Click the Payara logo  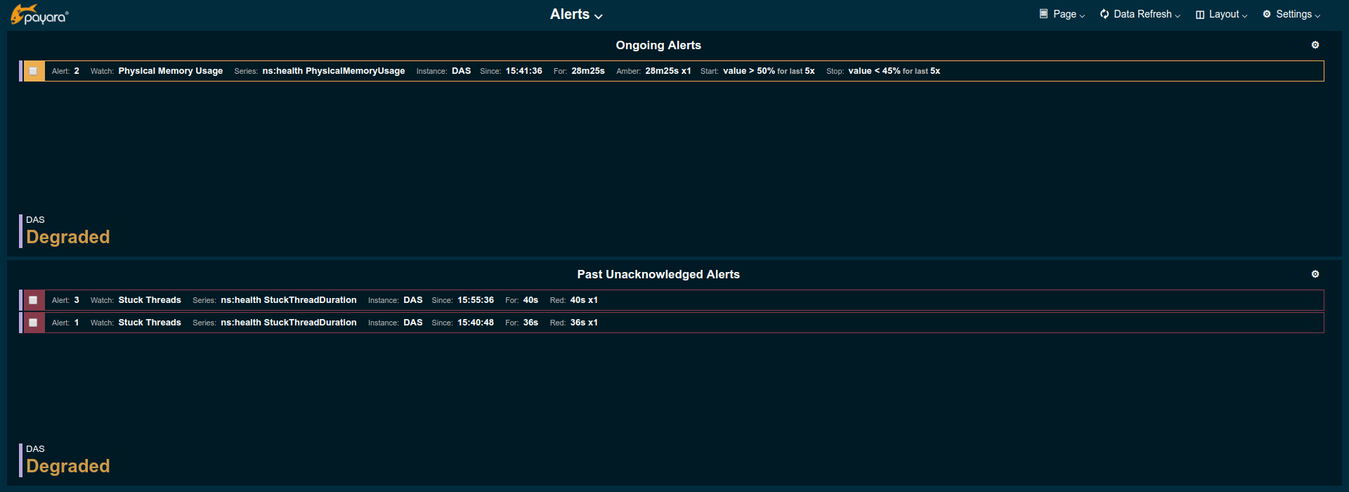39,15
